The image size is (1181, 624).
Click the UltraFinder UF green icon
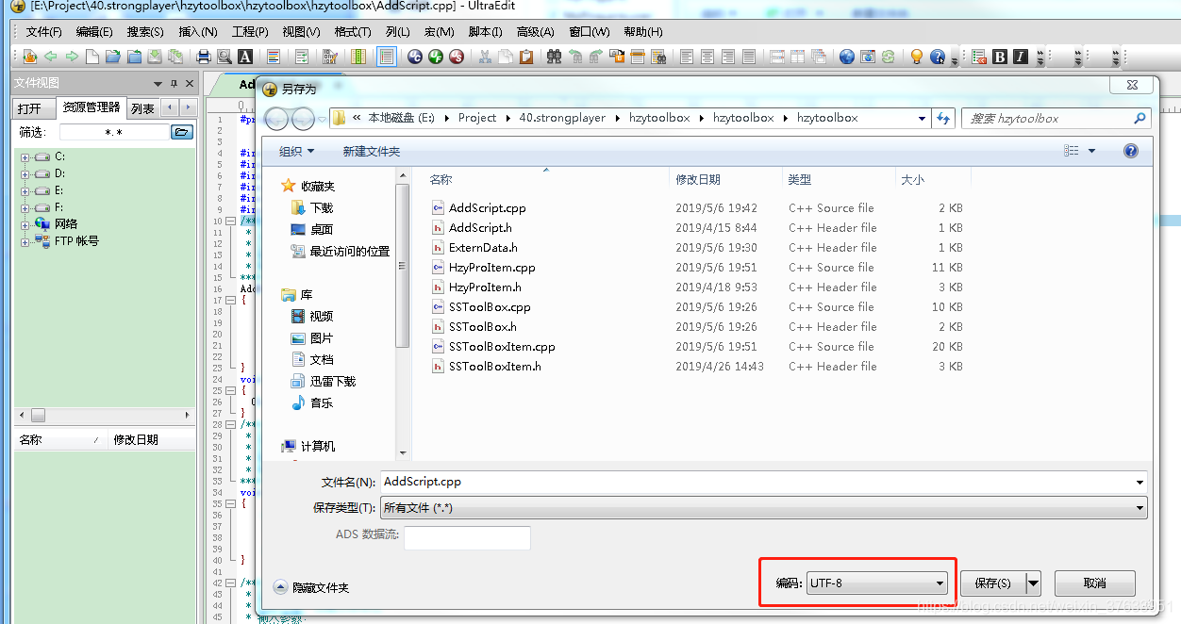(x=436, y=57)
